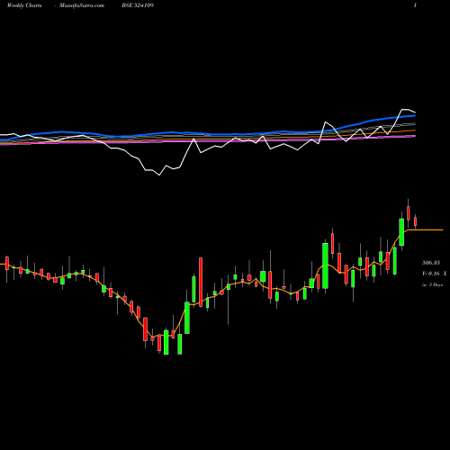Click the last red candlestick on the chart
This screenshot has height=450, width=450.
click(x=415, y=221)
